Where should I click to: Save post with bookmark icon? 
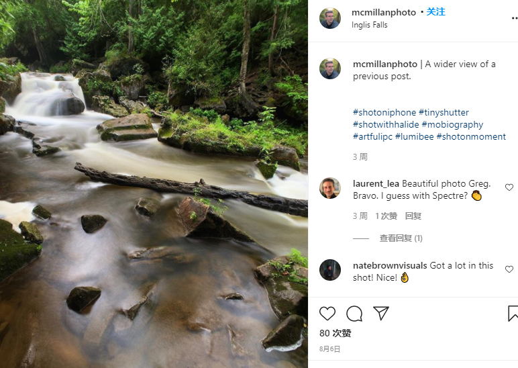coord(513,314)
